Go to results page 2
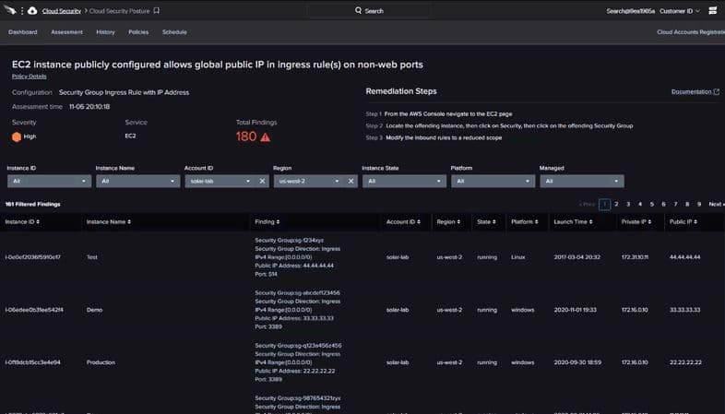 (x=616, y=204)
